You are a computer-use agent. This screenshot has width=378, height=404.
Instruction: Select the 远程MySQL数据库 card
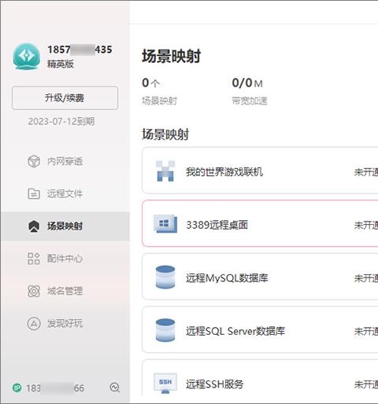260,277
